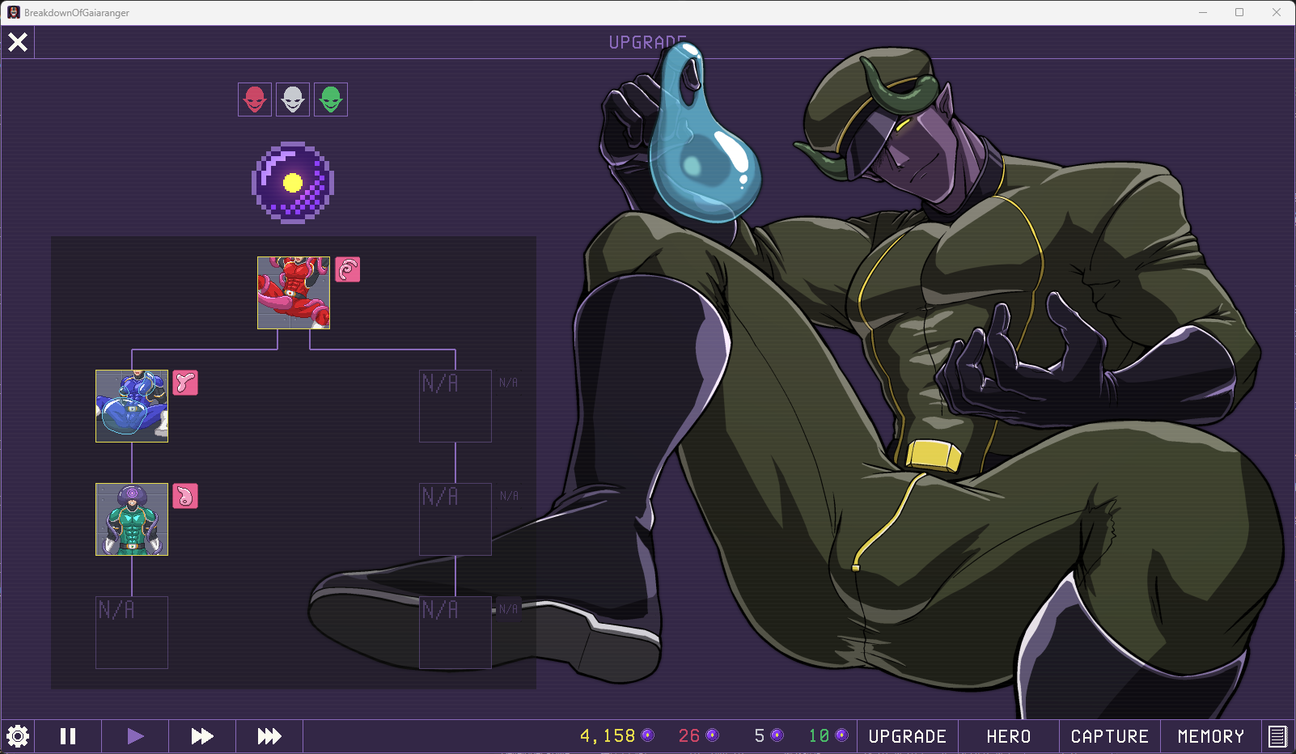Open the UPGRADE tab
Image resolution: width=1296 pixels, height=754 pixels.
908,736
